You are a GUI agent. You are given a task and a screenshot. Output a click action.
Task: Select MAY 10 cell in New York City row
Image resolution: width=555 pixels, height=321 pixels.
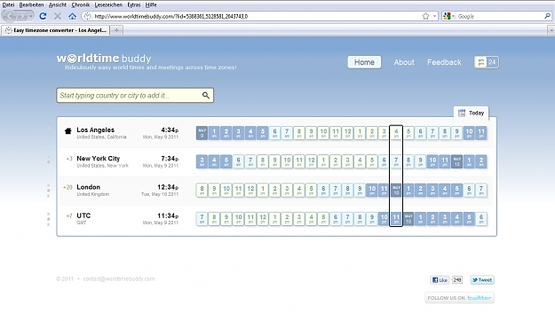coord(456,161)
